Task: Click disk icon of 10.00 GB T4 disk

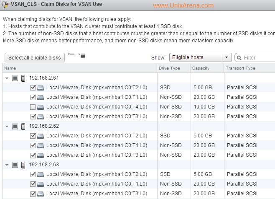Action: point(41,107)
